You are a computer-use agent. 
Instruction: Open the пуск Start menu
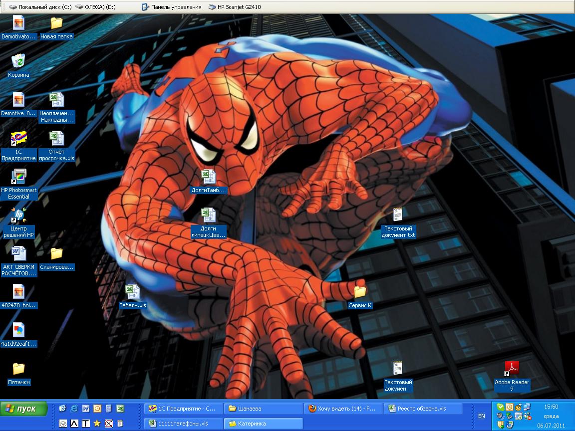(x=24, y=409)
